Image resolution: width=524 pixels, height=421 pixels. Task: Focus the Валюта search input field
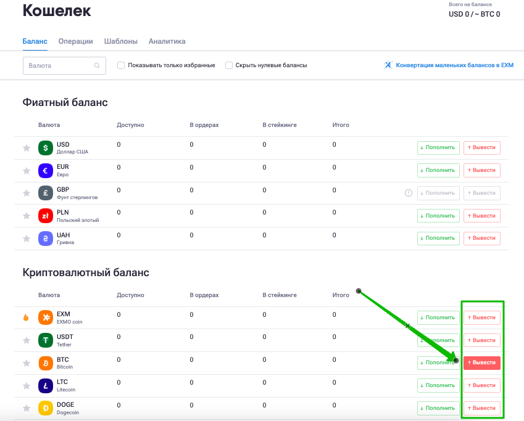point(65,65)
